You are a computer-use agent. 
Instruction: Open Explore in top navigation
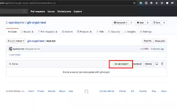(x=78, y=12)
